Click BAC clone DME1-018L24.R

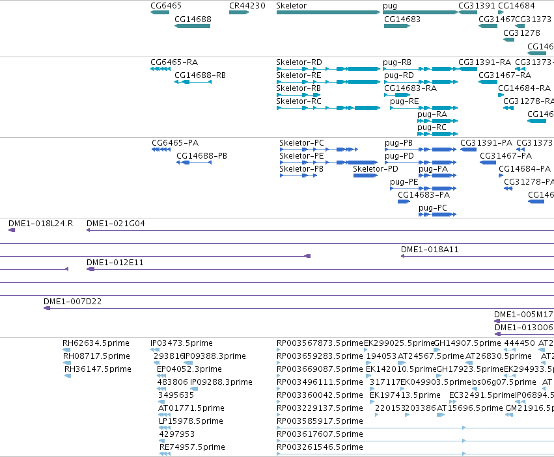[12, 230]
